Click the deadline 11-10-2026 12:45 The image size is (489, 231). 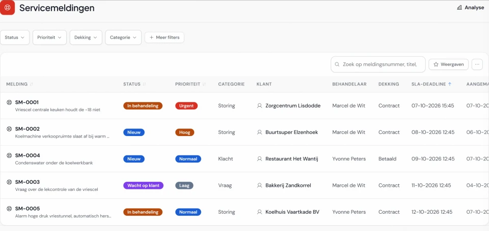pyautogui.click(x=431, y=185)
